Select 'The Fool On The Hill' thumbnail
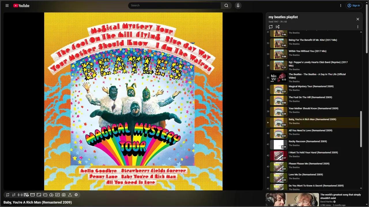The width and height of the screenshot is (369, 207). click(x=278, y=100)
